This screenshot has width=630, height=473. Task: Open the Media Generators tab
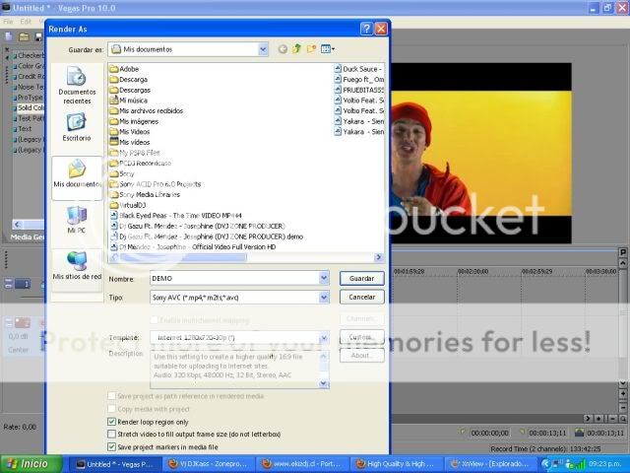tap(27, 236)
